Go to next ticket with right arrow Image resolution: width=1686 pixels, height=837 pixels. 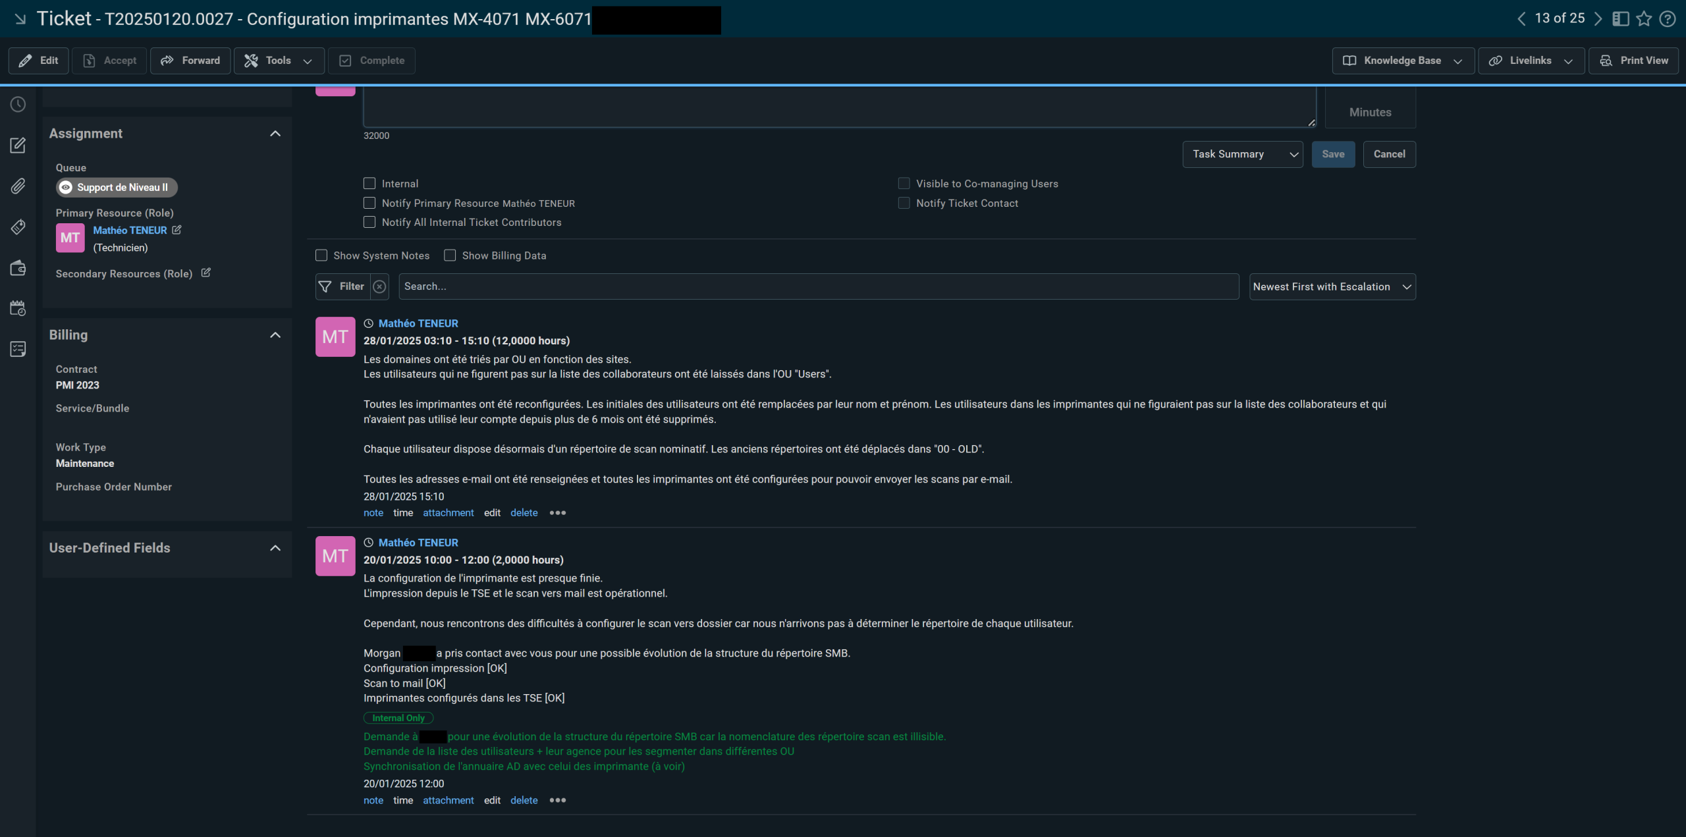coord(1598,19)
